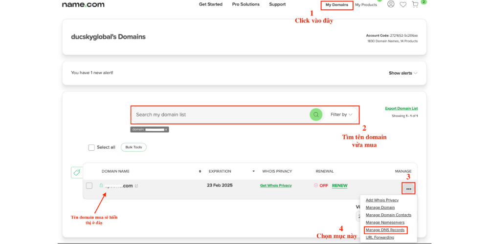Check the Select all checkbox

pyautogui.click(x=91, y=147)
